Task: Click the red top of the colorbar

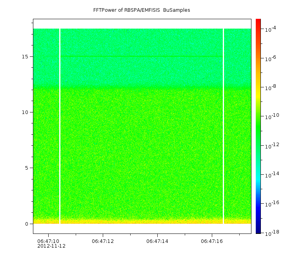Action: coord(258,24)
